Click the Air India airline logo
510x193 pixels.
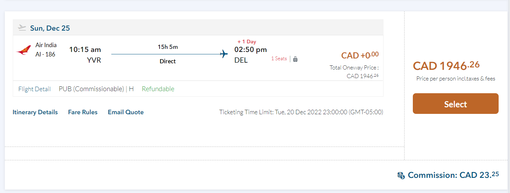pyautogui.click(x=23, y=51)
